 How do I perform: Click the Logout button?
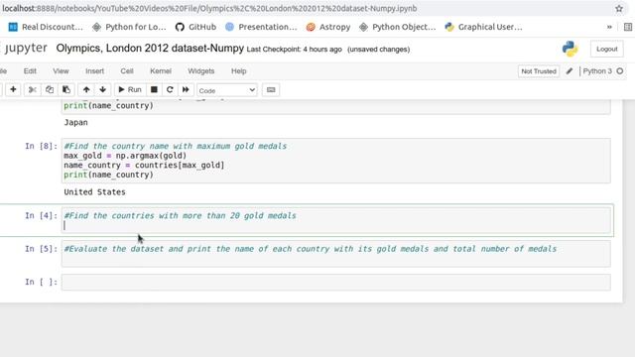pyautogui.click(x=606, y=49)
